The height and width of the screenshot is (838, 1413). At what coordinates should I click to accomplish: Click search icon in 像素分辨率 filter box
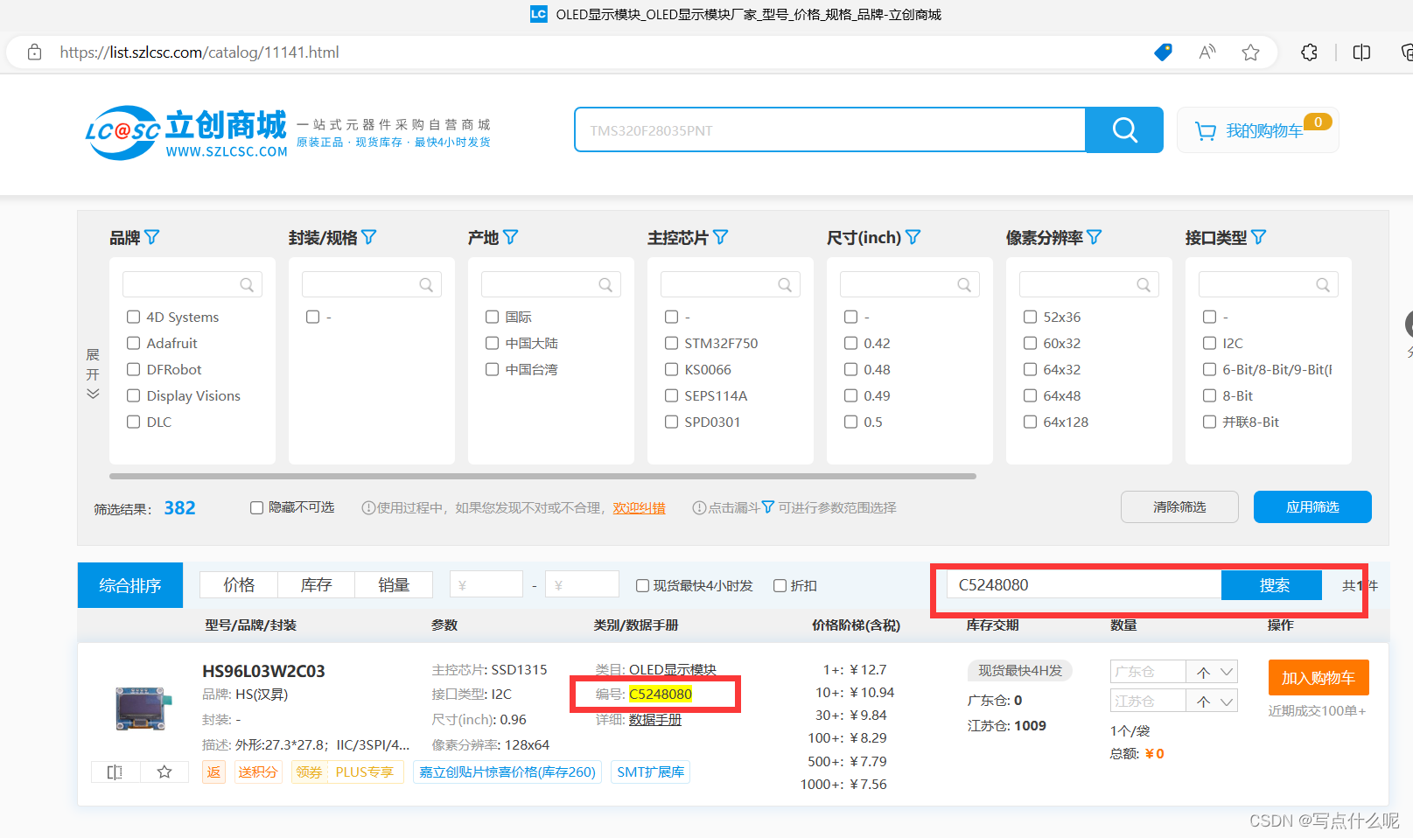pos(1144,285)
